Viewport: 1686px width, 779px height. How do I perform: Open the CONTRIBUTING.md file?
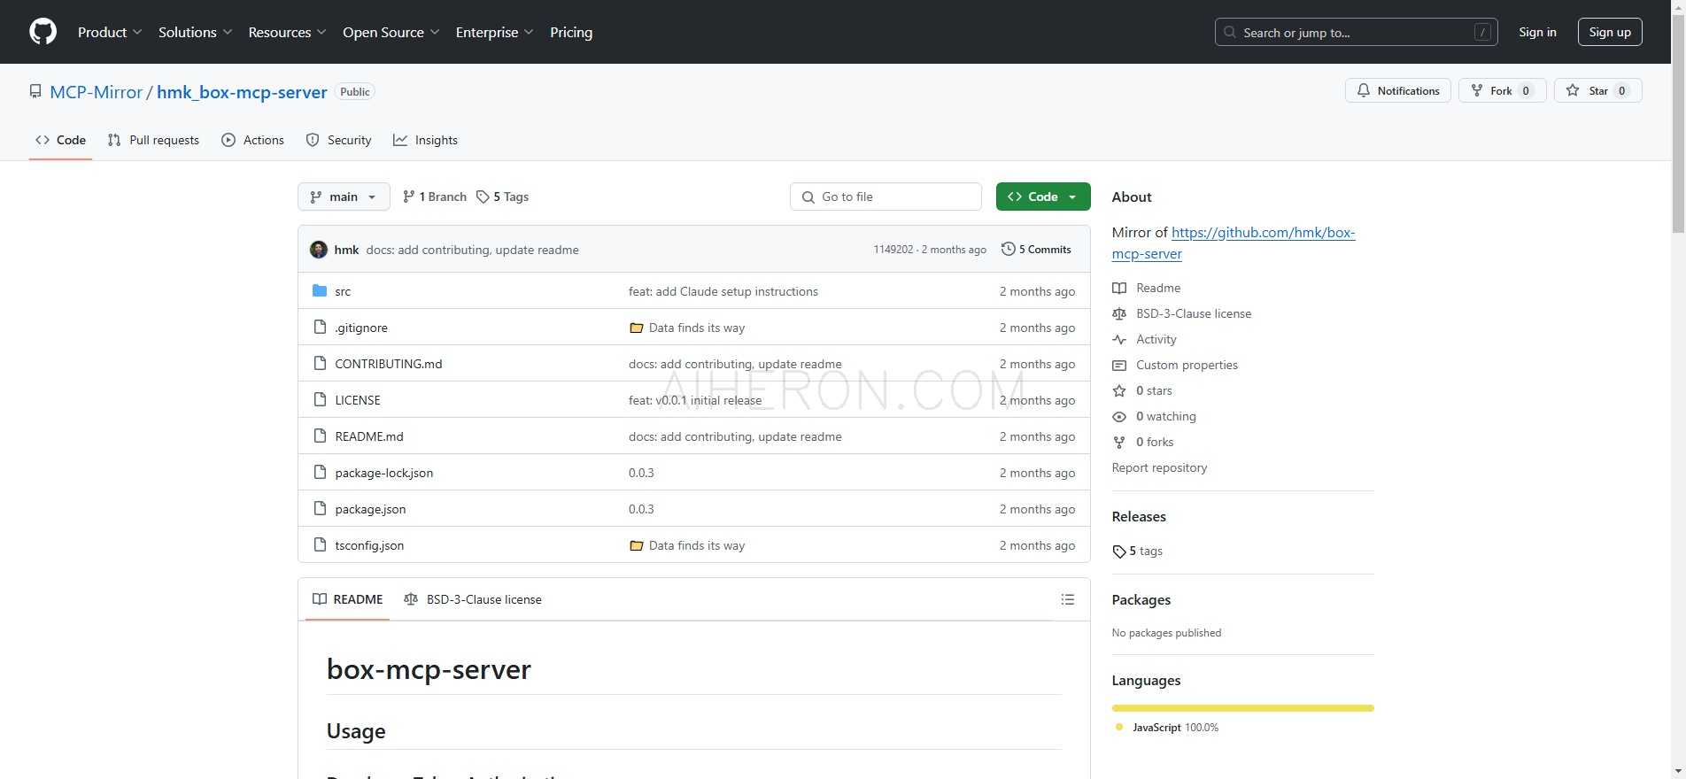(x=388, y=364)
